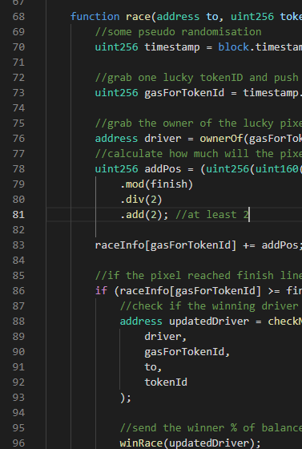Click the 'driver,' argument on line 89
Screen dimensions: 302x449
pyautogui.click(x=166, y=337)
